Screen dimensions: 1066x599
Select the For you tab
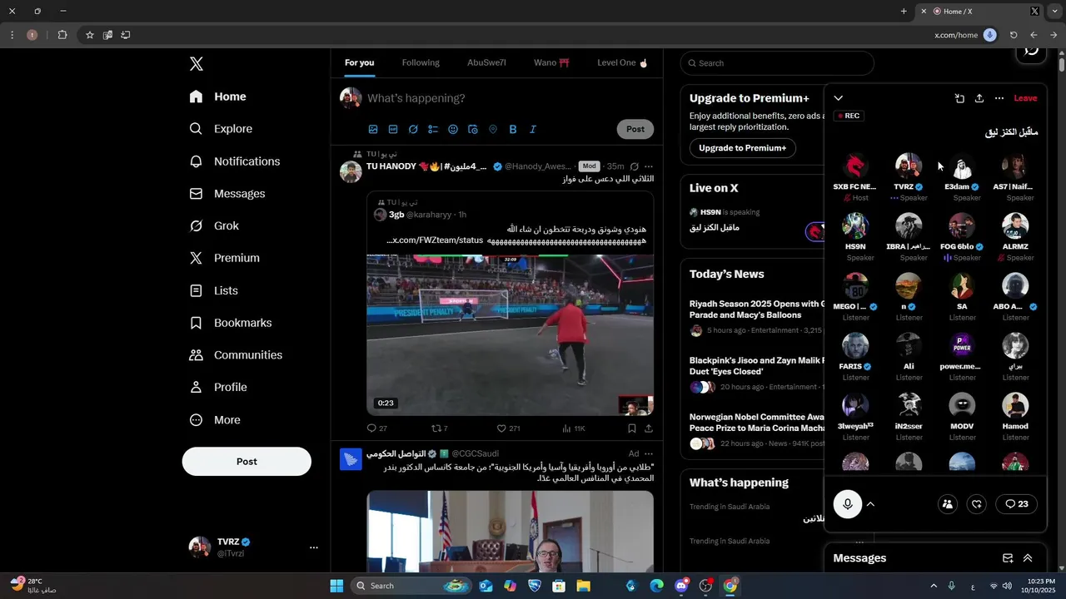pyautogui.click(x=359, y=63)
